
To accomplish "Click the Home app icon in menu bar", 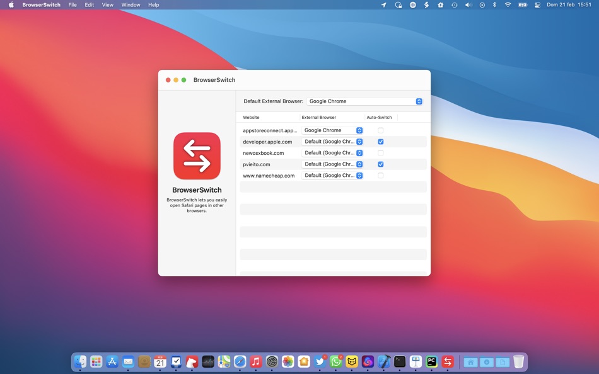I will [x=440, y=4].
